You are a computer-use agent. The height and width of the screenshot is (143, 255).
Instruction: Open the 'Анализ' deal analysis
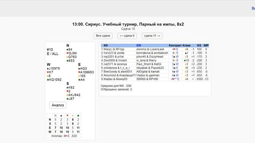(x=58, y=105)
